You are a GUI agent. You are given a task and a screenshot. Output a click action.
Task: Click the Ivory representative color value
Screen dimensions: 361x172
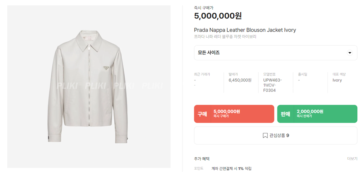click(x=337, y=80)
